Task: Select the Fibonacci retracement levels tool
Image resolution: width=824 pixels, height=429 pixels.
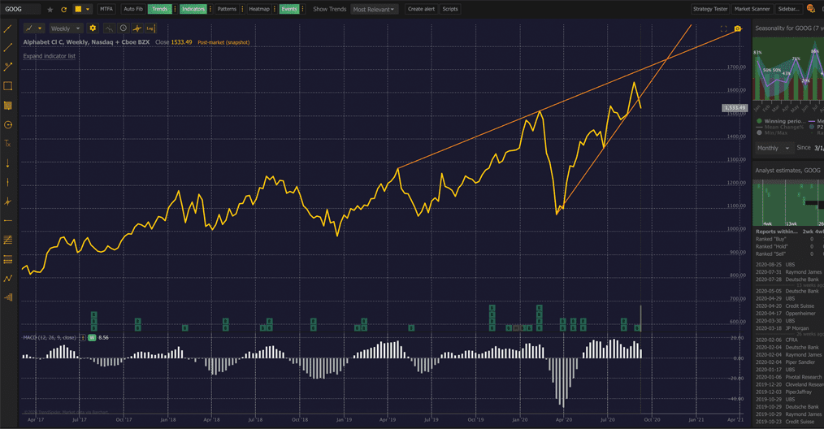Action: (x=7, y=259)
